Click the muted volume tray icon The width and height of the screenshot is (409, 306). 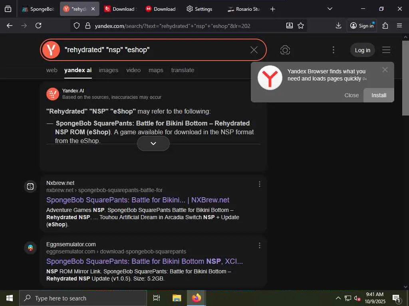coord(357,298)
